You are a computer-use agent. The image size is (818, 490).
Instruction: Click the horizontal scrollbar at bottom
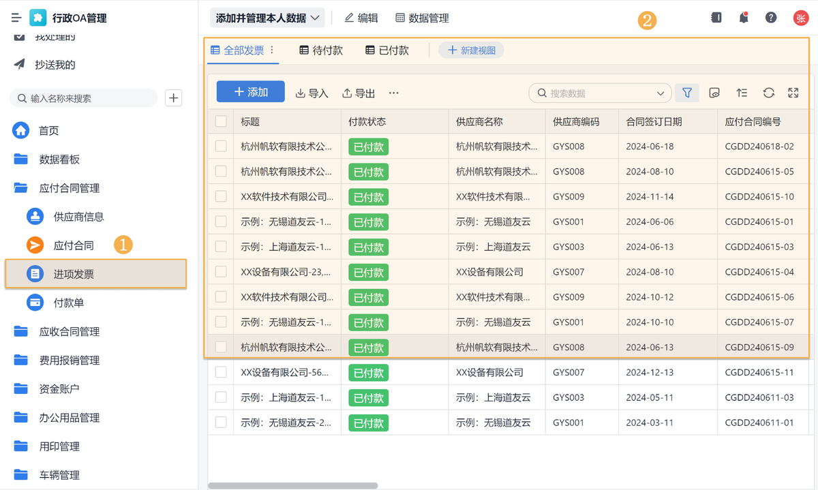pyautogui.click(x=292, y=485)
